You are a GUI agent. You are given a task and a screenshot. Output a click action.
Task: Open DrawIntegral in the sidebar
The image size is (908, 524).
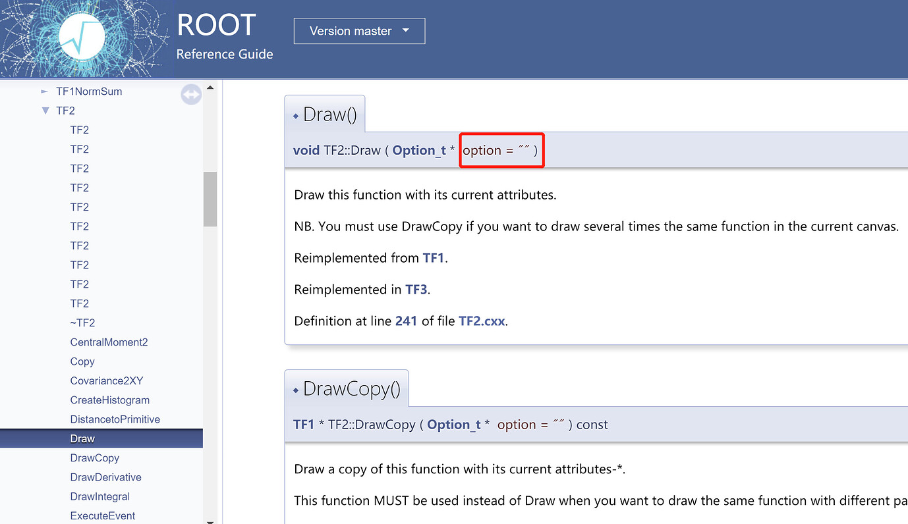click(x=100, y=496)
